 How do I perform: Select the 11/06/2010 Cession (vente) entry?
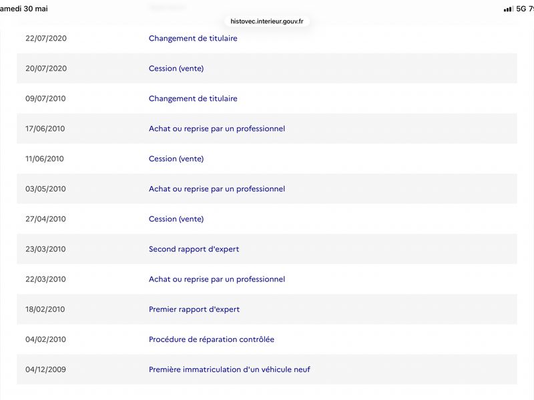(x=266, y=159)
